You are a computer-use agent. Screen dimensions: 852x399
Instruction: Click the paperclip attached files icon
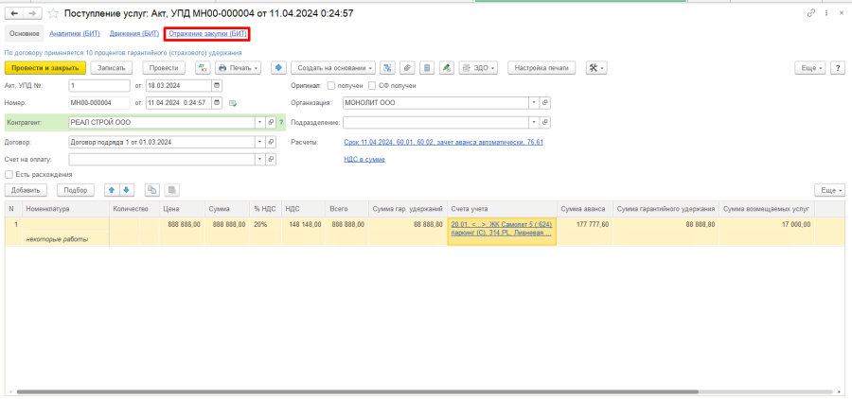pyautogui.click(x=407, y=68)
